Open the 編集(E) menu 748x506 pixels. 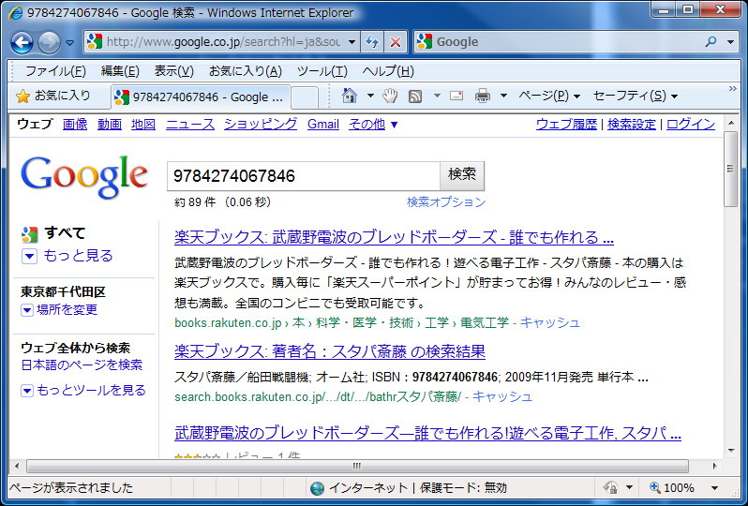[x=120, y=71]
